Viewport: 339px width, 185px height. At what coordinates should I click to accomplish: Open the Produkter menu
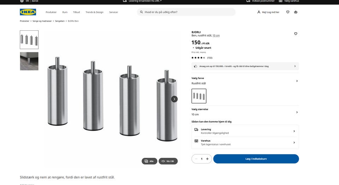point(51,12)
